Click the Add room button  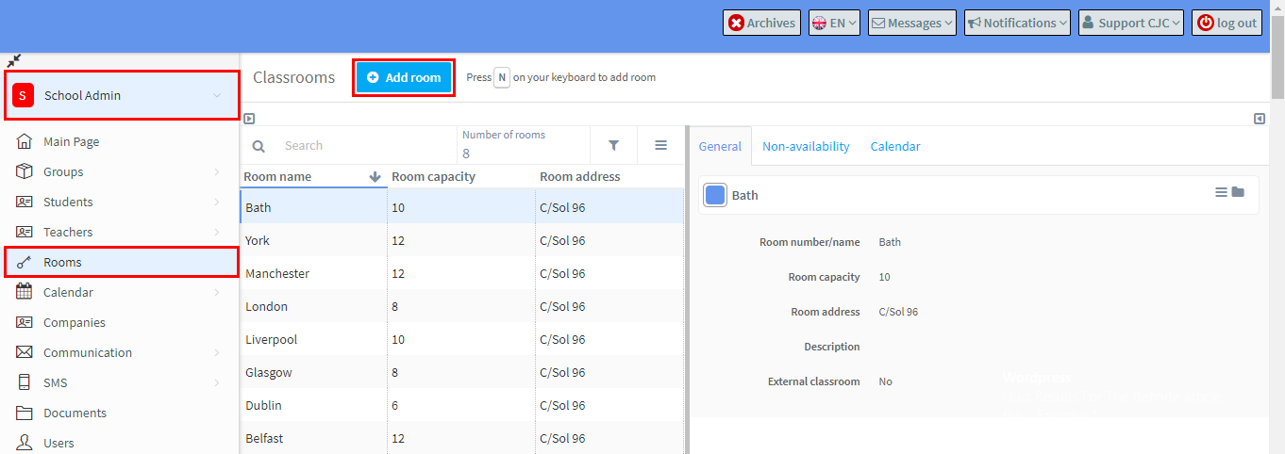[404, 77]
